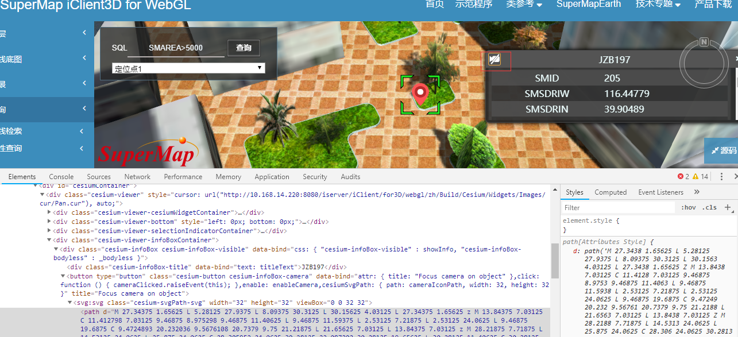Click the Filter field in the Styles pane
The width and height of the screenshot is (738, 337).
tap(619, 208)
